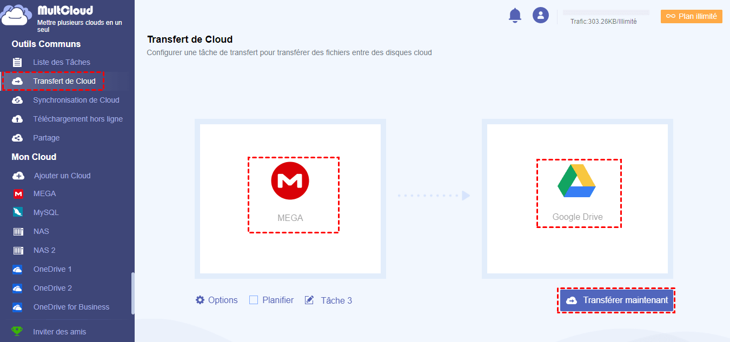Image resolution: width=730 pixels, height=342 pixels.
Task: Open notifications bell icon
Action: pyautogui.click(x=515, y=16)
